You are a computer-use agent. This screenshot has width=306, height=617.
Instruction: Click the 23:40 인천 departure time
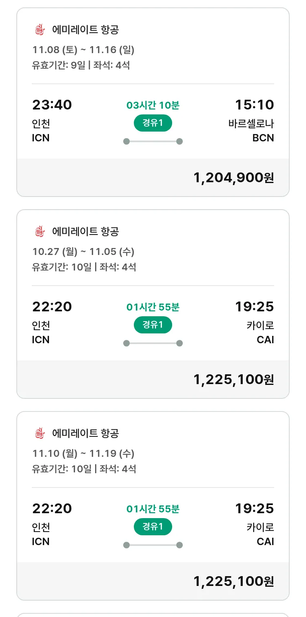52,105
